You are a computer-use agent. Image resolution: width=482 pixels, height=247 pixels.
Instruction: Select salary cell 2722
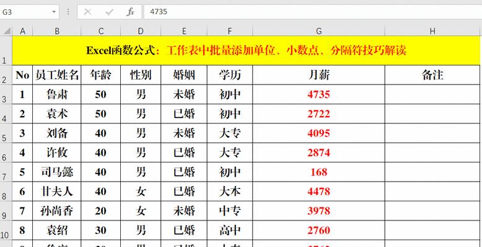click(x=319, y=114)
